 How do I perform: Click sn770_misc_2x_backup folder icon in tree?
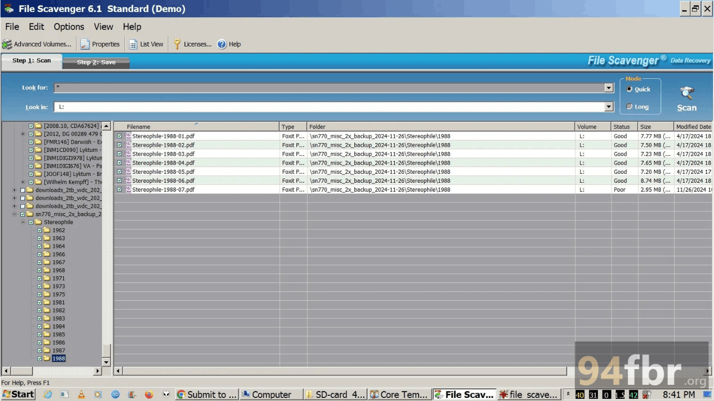[30, 215]
